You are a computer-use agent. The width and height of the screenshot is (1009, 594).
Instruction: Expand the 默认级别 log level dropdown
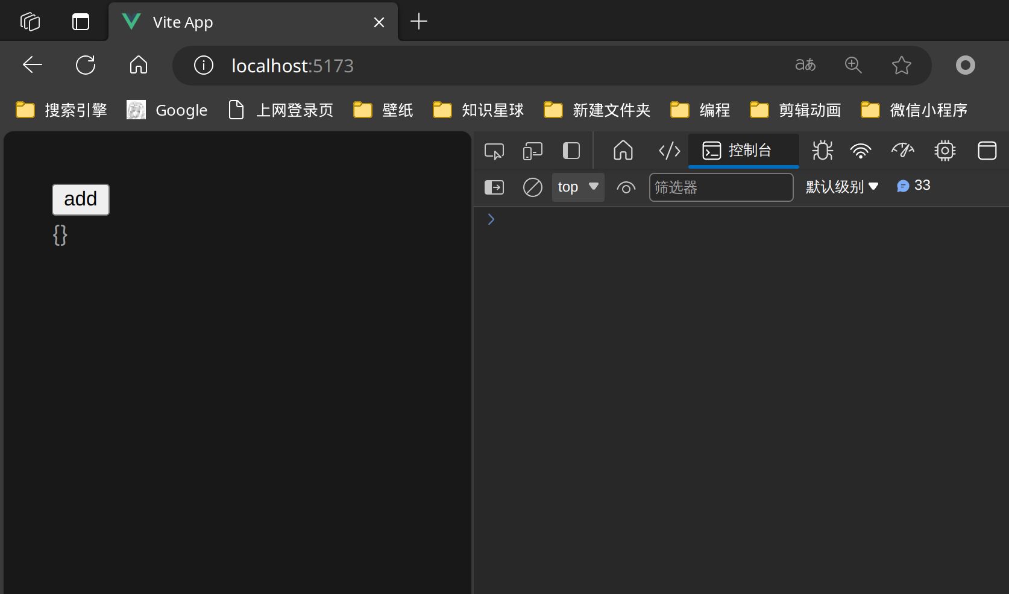[x=842, y=187]
